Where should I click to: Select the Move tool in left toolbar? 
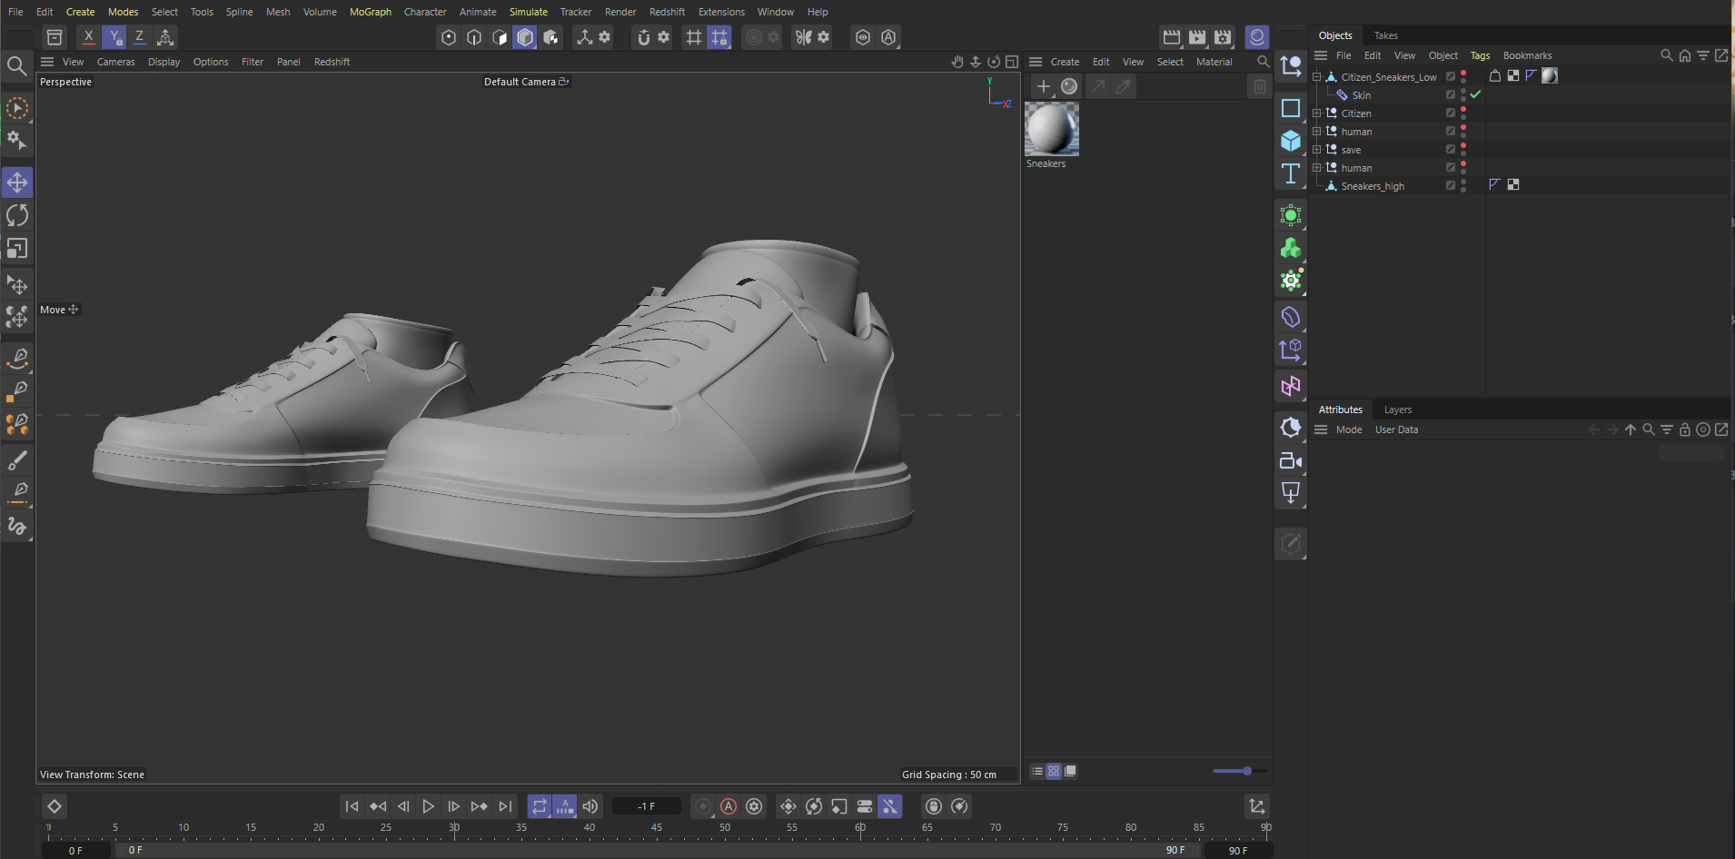point(17,183)
